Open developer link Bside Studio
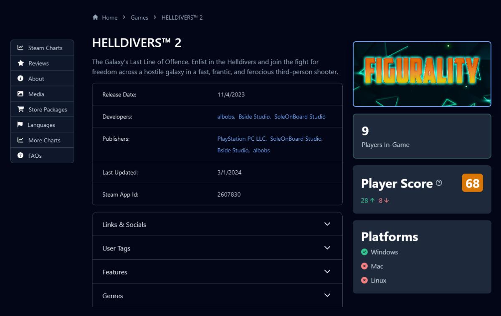The height and width of the screenshot is (316, 501). click(x=254, y=116)
